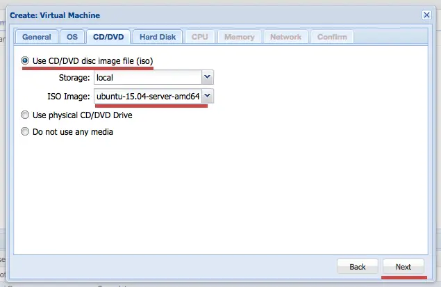Click the disabled Network tab
Image resolution: width=441 pixels, height=287 pixels.
285,37
